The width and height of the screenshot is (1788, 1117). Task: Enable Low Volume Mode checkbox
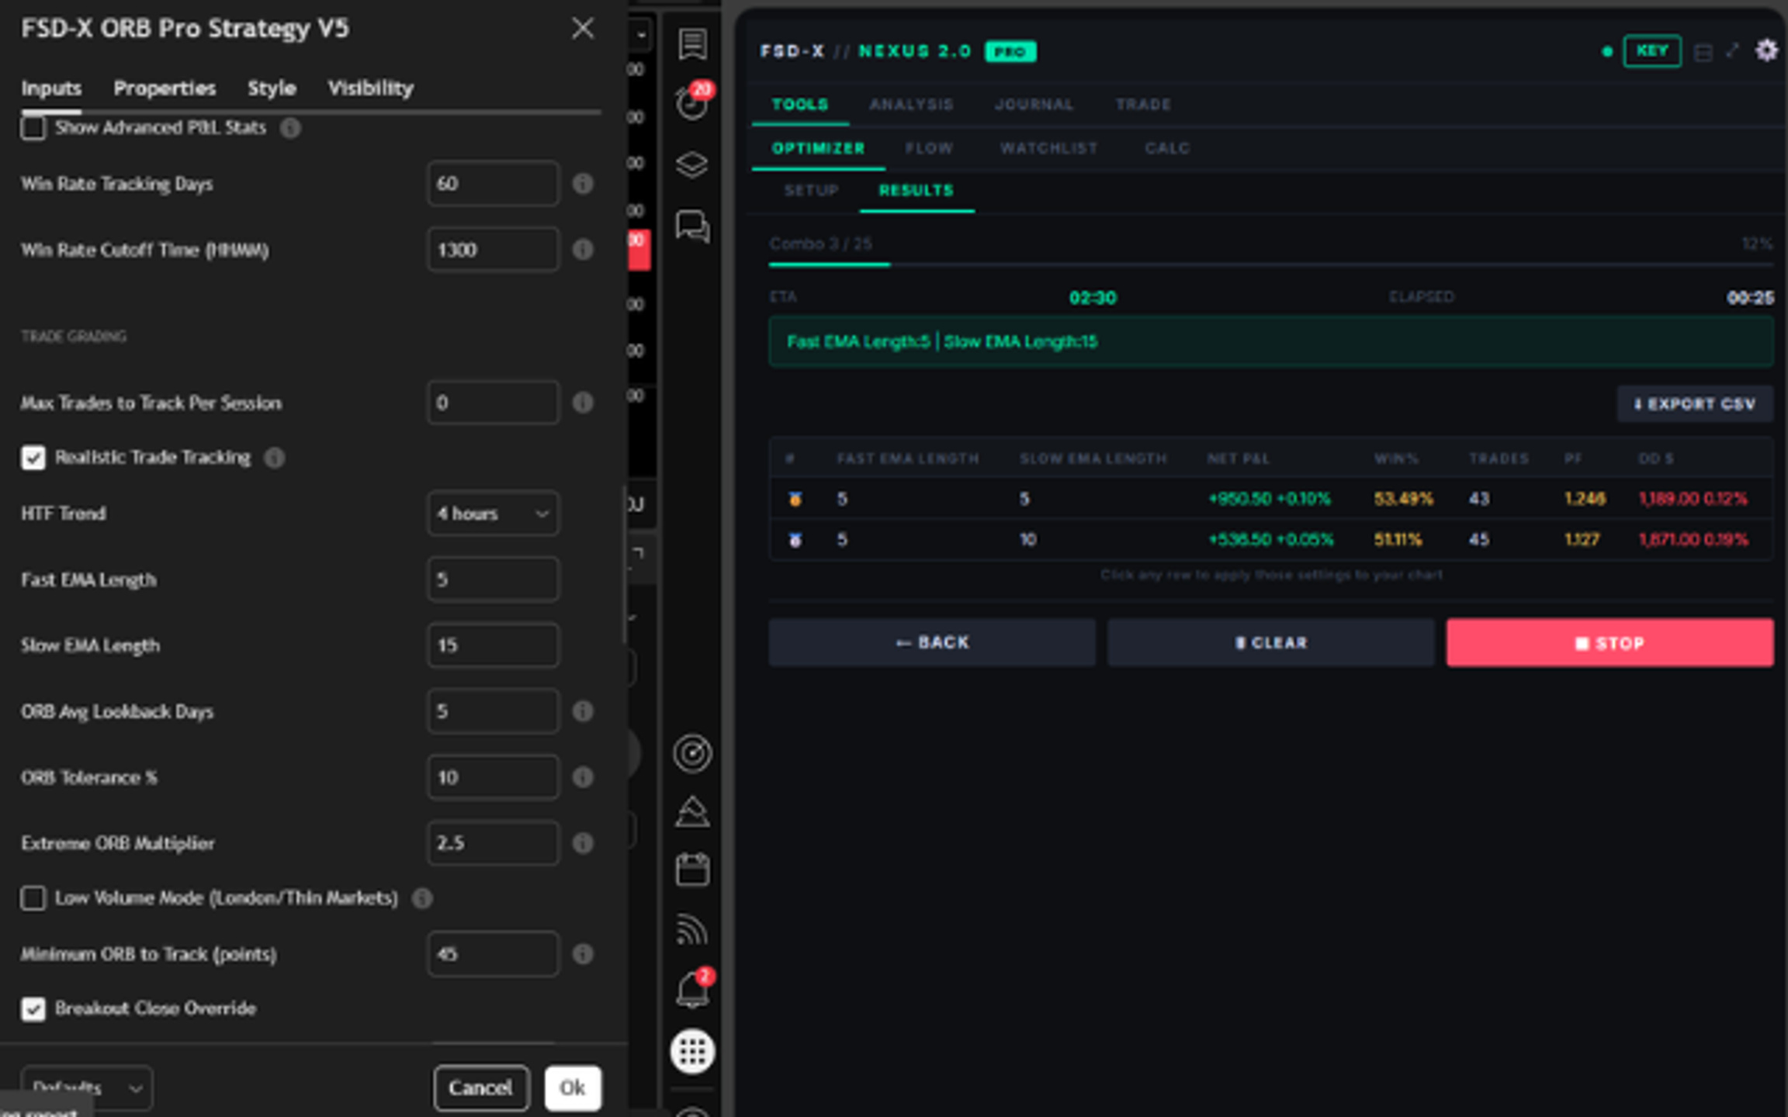pyautogui.click(x=33, y=898)
